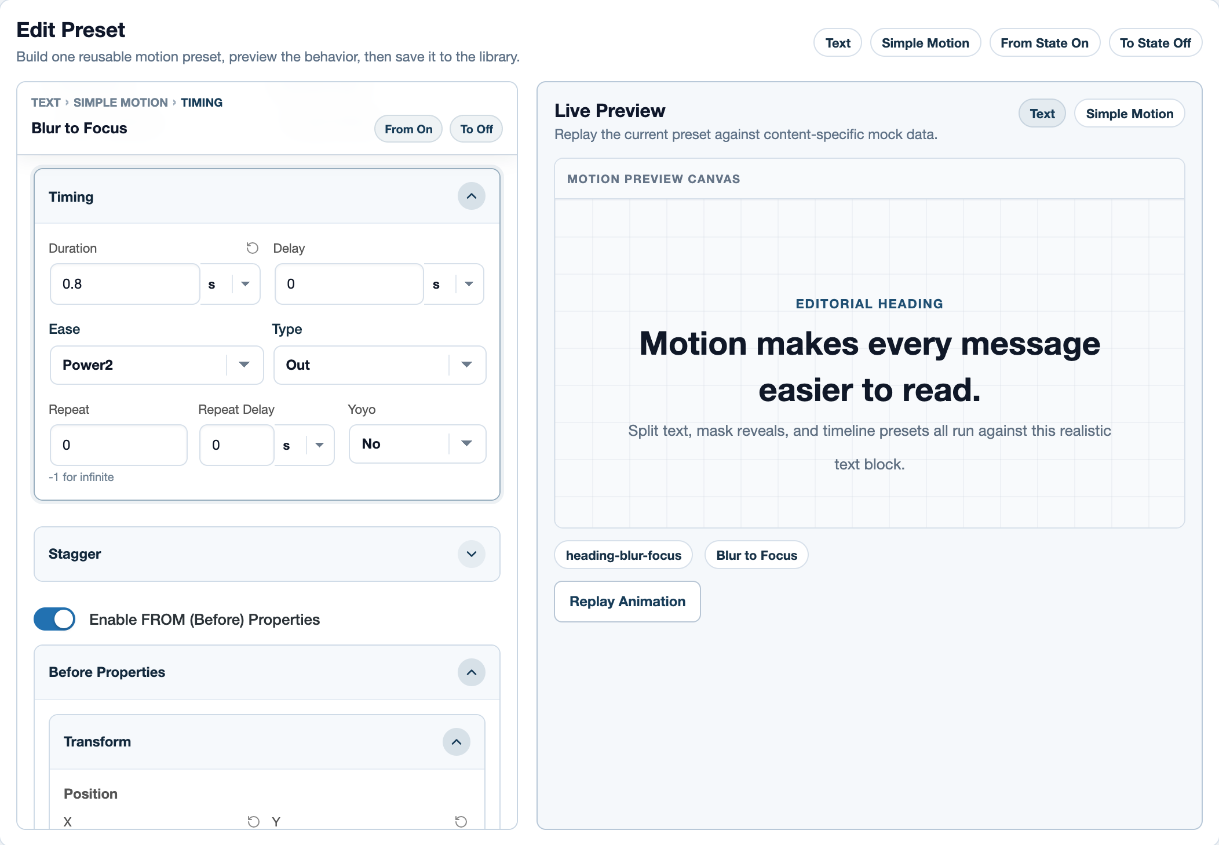Click the '-1 for infinite' hint text

click(x=81, y=477)
